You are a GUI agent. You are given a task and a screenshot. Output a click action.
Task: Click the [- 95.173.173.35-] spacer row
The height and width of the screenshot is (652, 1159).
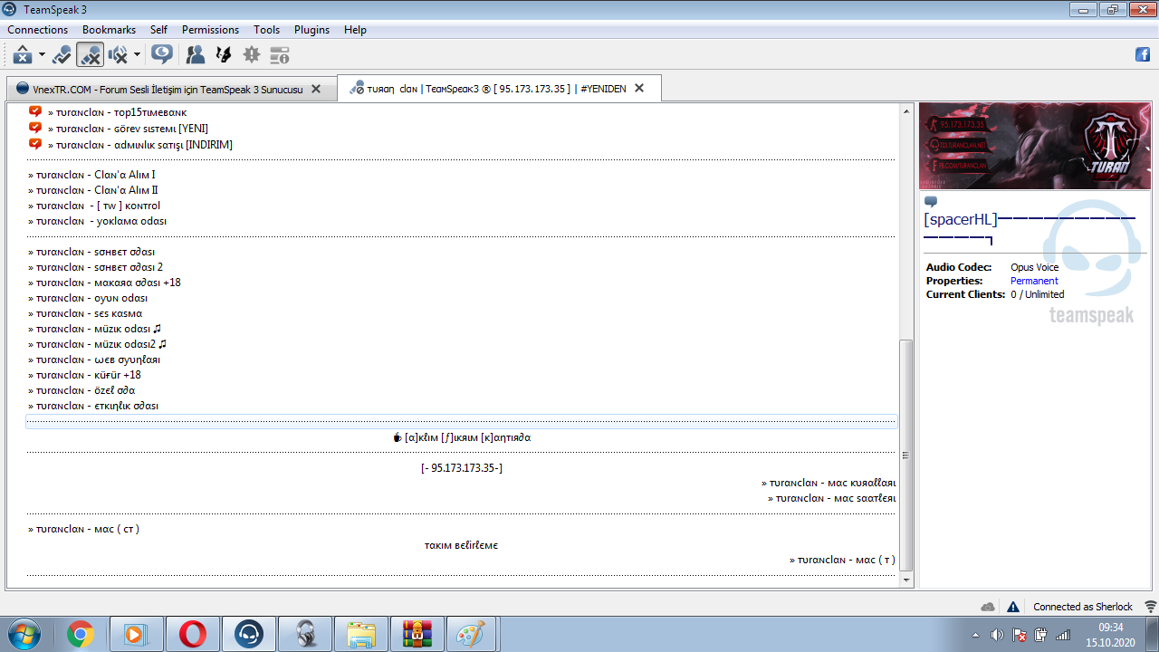click(462, 468)
